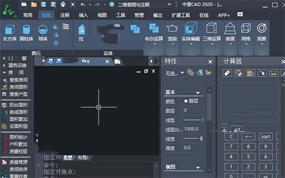Click the blue help question mark icon
Image resolution: width=285 pixels, height=178 pixels.
112,4
